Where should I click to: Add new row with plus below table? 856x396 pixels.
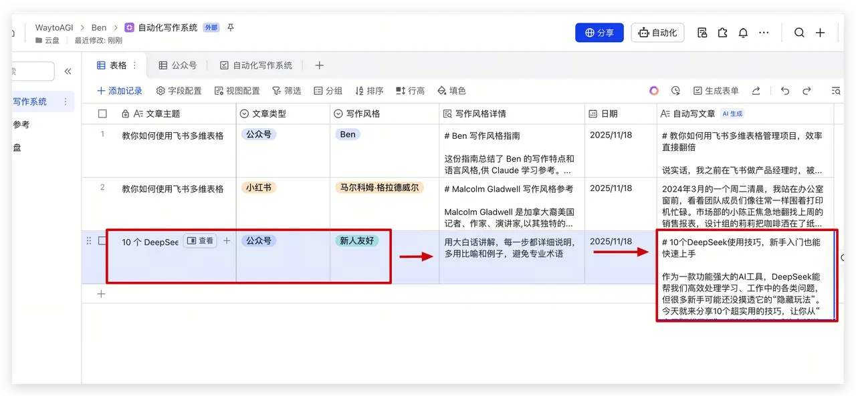pyautogui.click(x=101, y=293)
